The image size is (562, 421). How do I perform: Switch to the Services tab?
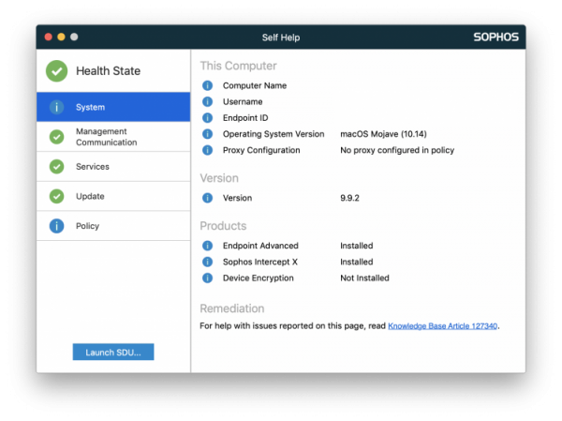[x=113, y=167]
